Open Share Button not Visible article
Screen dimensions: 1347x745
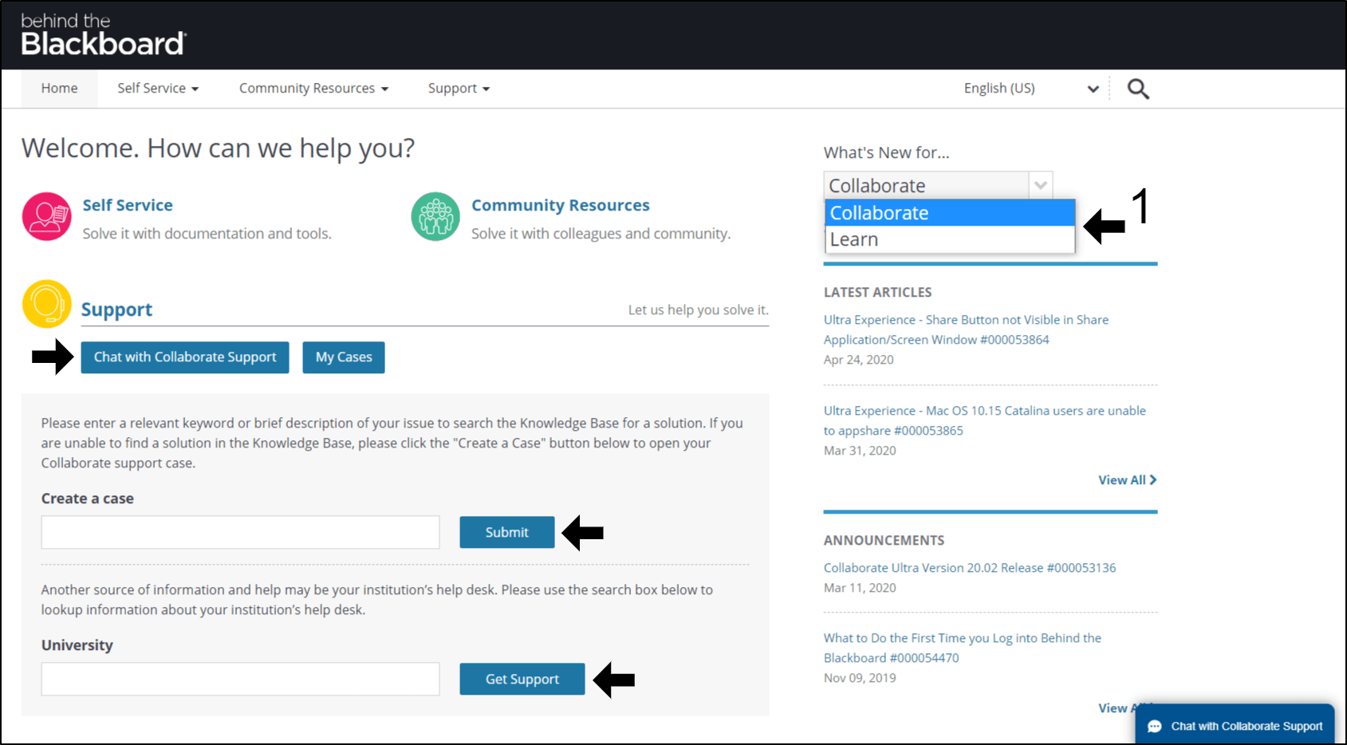[x=966, y=329]
